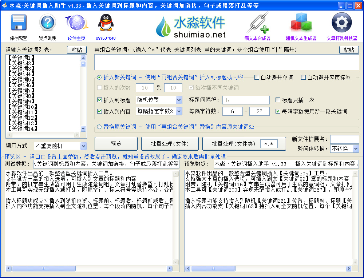Click the 预览数据 title field
The height and width of the screenshot is (278, 364).
pyautogui.click(x=286, y=164)
